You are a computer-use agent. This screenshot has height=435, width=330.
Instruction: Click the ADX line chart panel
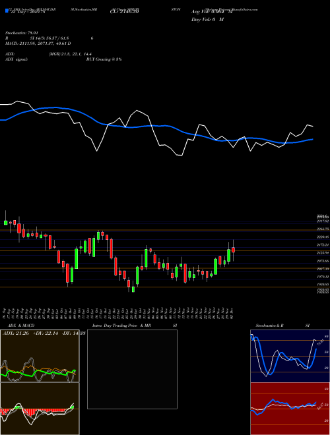tap(40, 356)
